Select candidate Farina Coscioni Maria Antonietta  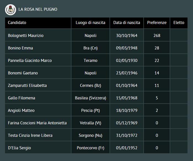(37, 123)
